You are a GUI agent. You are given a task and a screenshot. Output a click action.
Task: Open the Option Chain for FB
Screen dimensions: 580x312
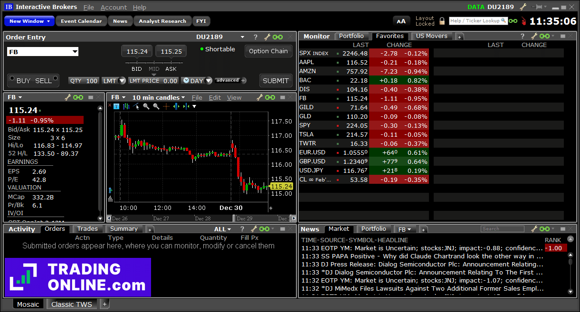coord(268,51)
